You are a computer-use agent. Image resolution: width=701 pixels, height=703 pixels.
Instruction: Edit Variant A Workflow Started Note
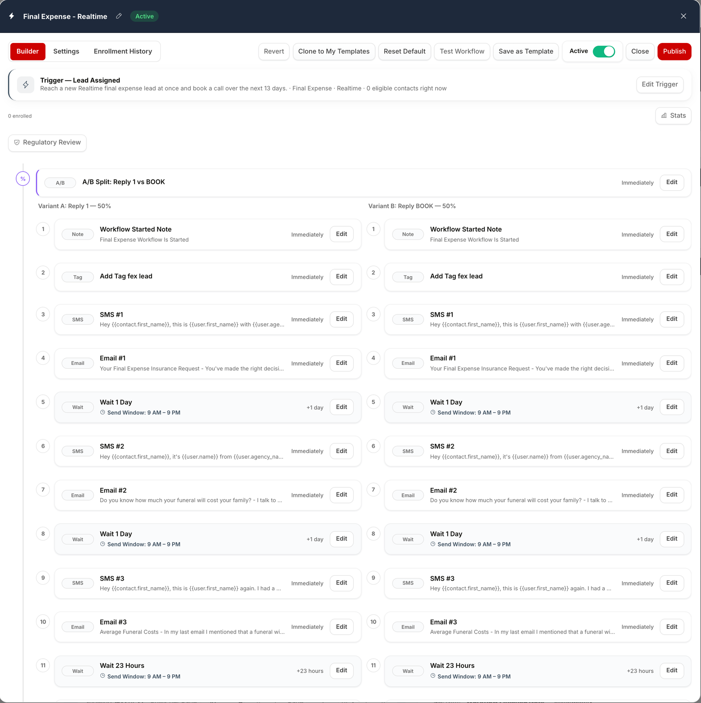[341, 234]
